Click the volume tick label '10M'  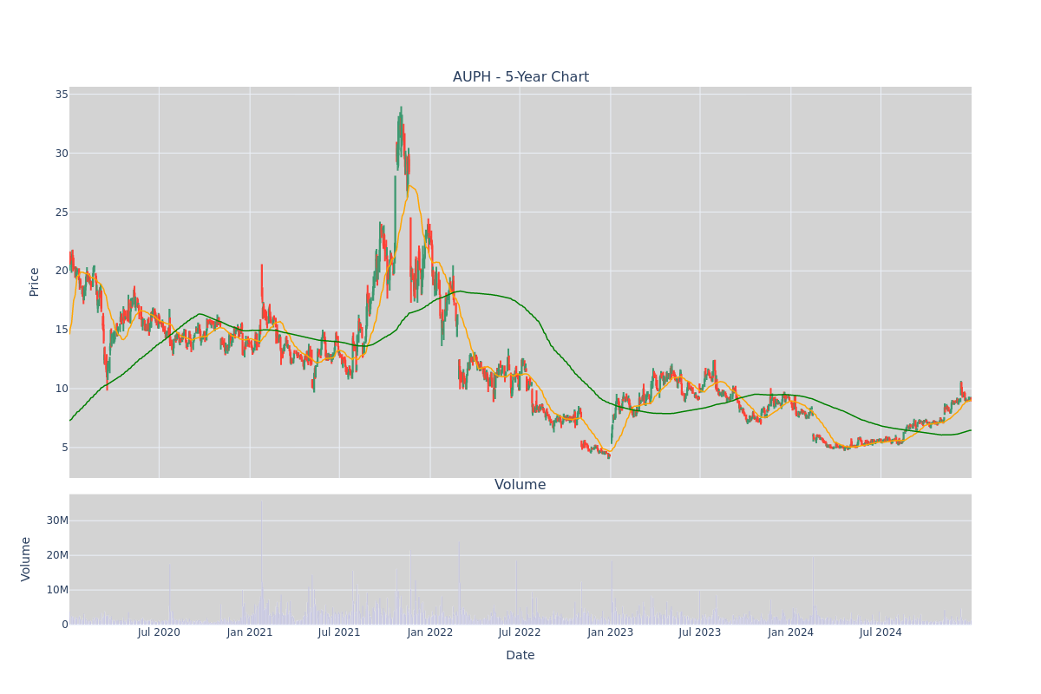pyautogui.click(x=57, y=590)
